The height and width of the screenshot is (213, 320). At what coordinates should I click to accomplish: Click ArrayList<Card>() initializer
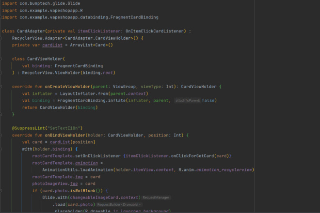point(92,45)
